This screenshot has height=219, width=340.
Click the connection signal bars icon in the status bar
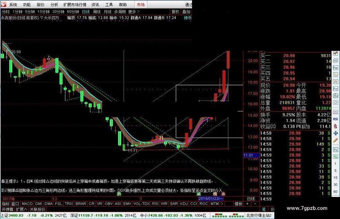pyautogui.click(x=228, y=216)
